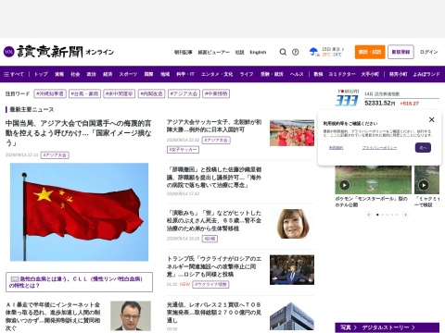Open the building photo thumbnail

[x=292, y=316]
